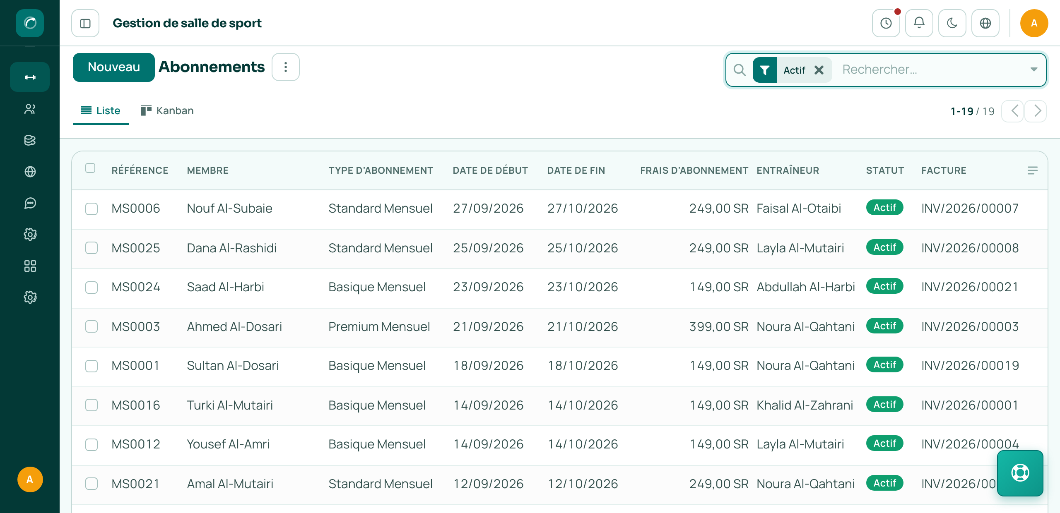Sort by Date de début column
The image size is (1060, 513).
pyautogui.click(x=490, y=170)
